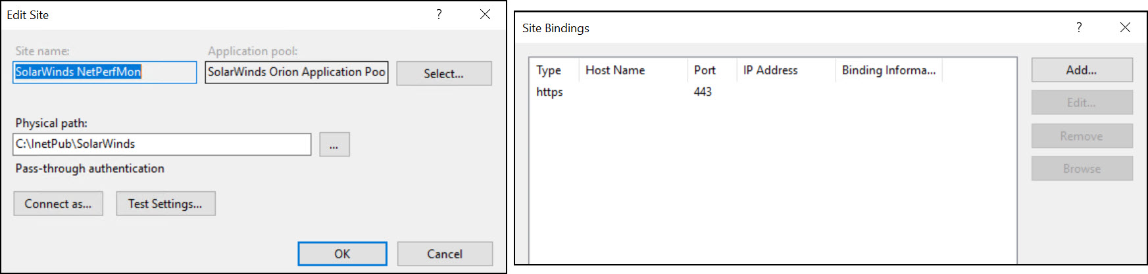Confirm Edit Site with OK
Viewport: 1148px width, 274px height.
coord(342,254)
